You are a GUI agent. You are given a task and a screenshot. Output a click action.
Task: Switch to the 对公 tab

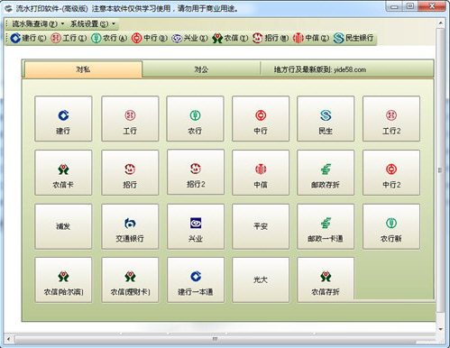(x=201, y=69)
